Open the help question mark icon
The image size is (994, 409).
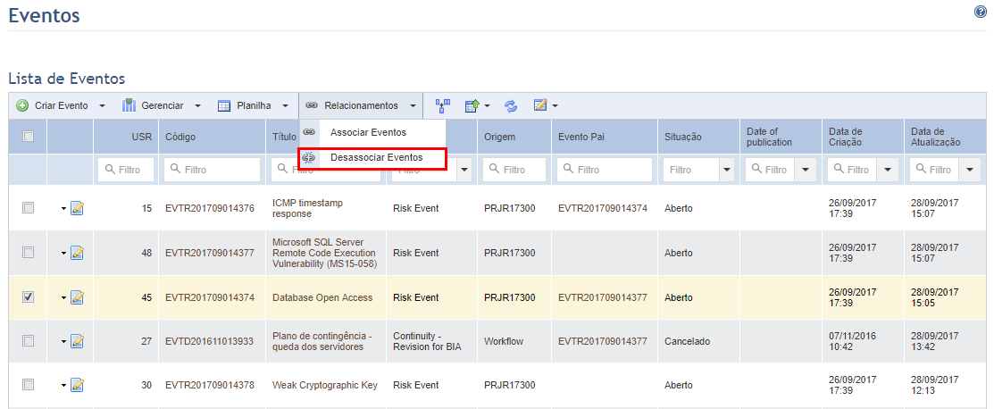(980, 12)
